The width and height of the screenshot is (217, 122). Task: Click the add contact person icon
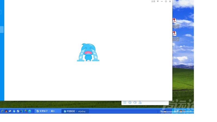tap(140, 102)
